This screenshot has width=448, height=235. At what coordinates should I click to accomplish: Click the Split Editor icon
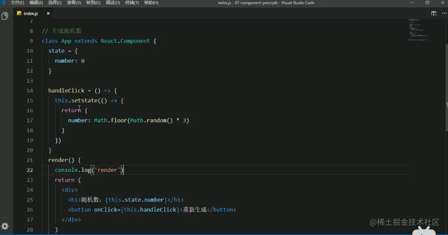[434, 13]
